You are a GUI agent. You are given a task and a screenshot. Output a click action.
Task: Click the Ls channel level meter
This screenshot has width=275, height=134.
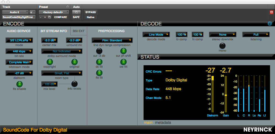tap(254, 94)
